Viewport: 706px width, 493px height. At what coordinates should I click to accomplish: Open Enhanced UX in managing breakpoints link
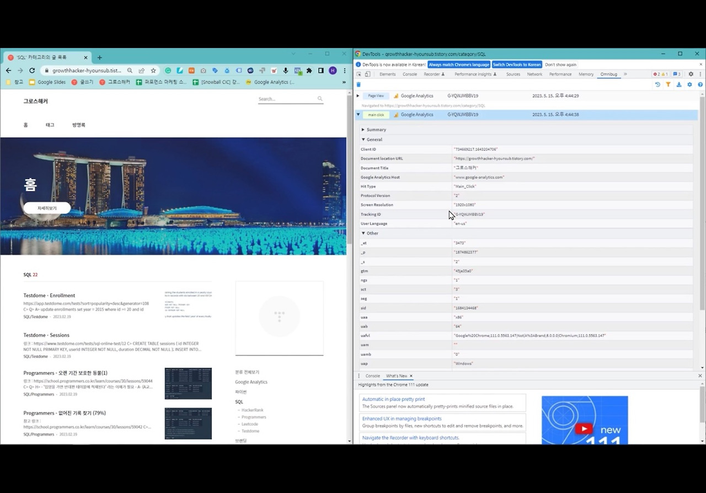coord(402,419)
